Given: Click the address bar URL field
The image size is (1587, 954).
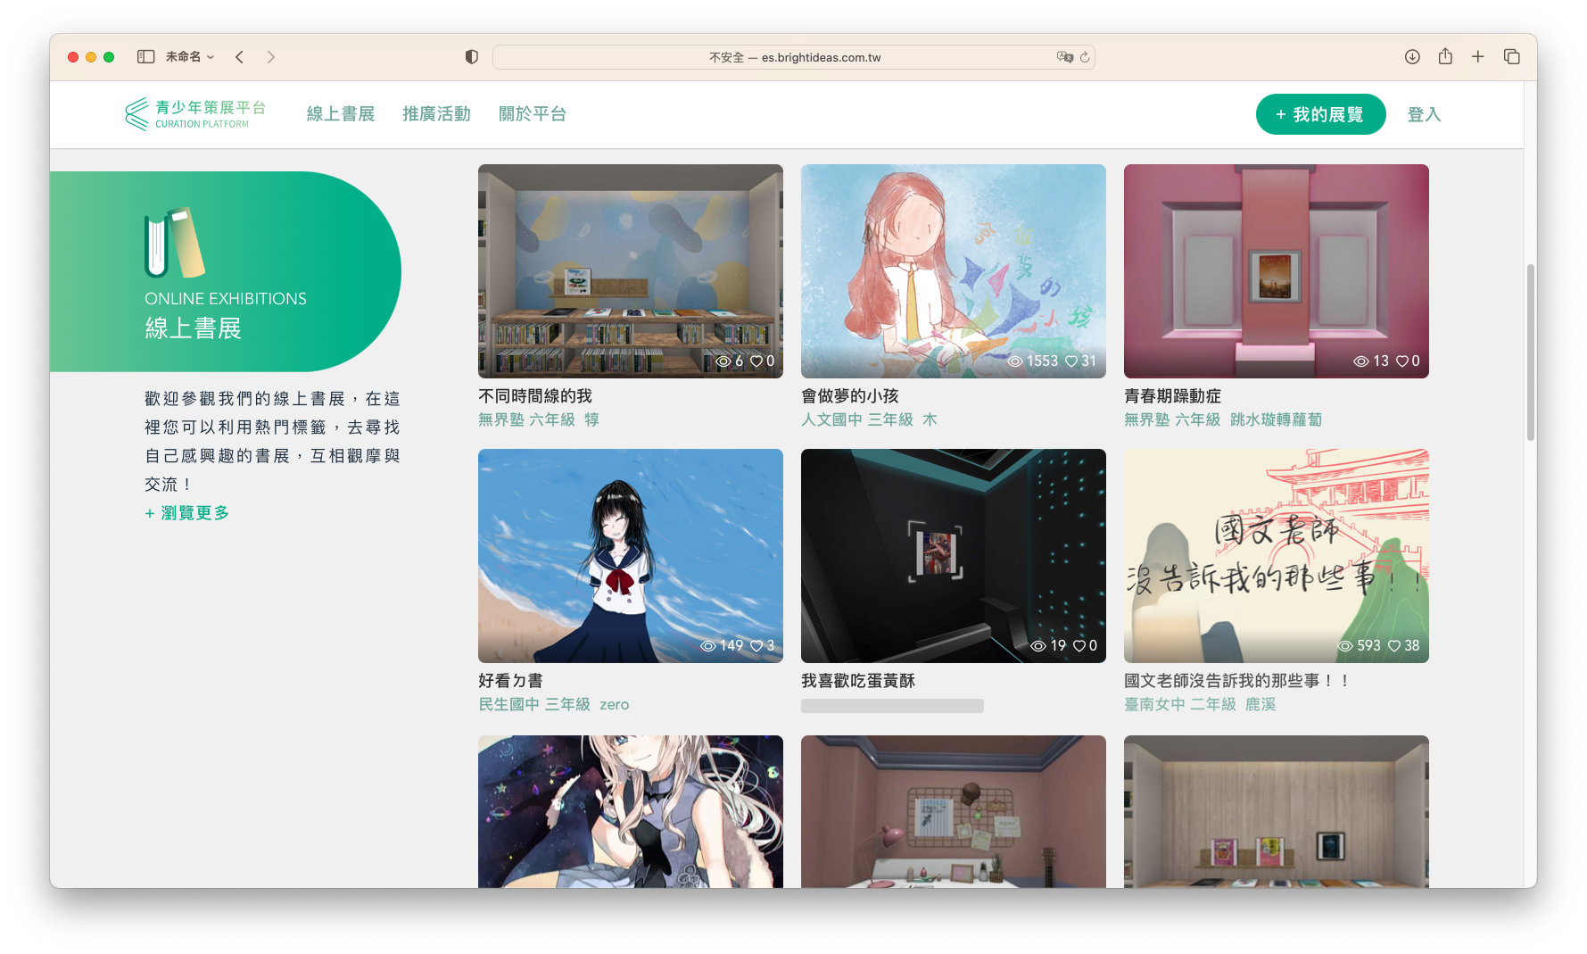Looking at the screenshot, I should click(794, 57).
